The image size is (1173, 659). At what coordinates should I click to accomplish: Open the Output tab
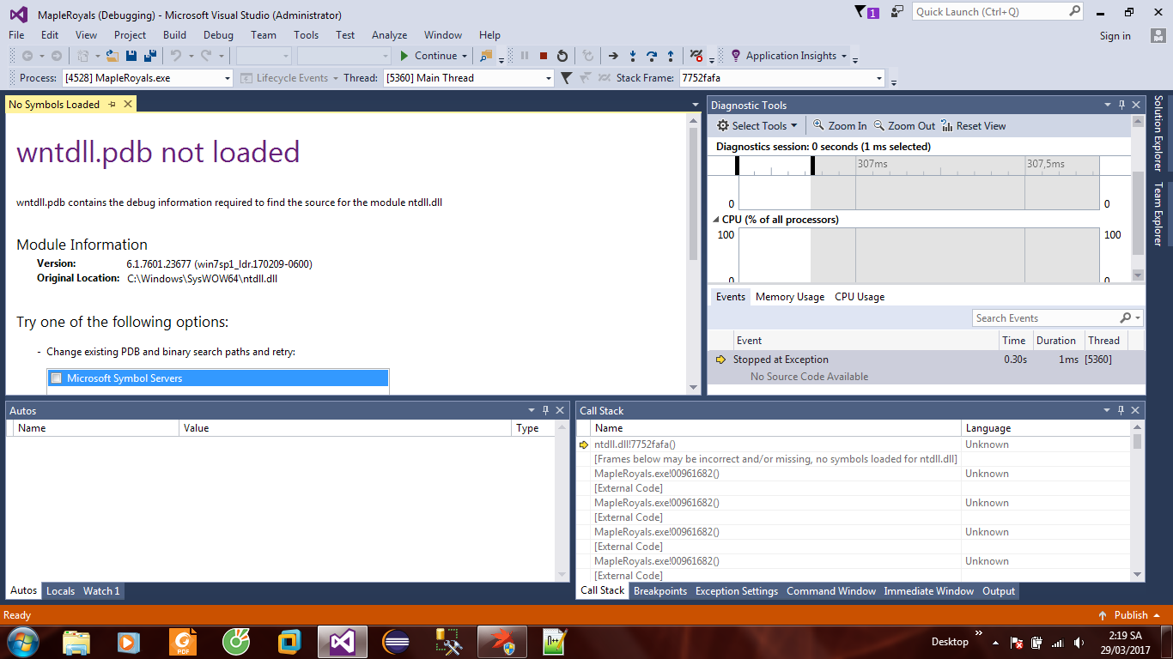999,591
